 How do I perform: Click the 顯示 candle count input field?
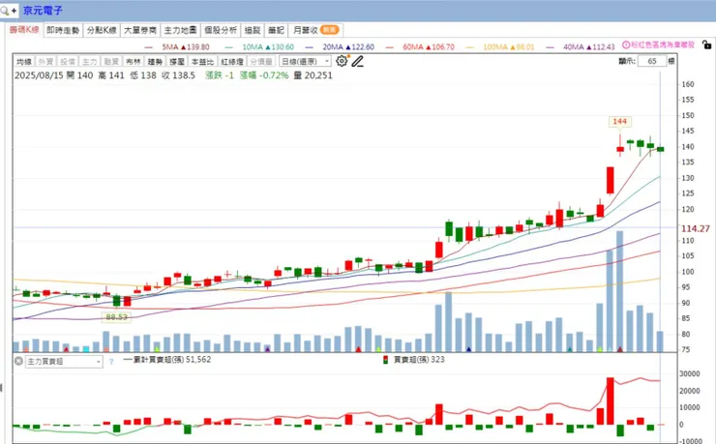(x=651, y=61)
